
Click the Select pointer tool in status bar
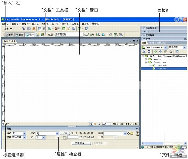[x=91, y=124]
